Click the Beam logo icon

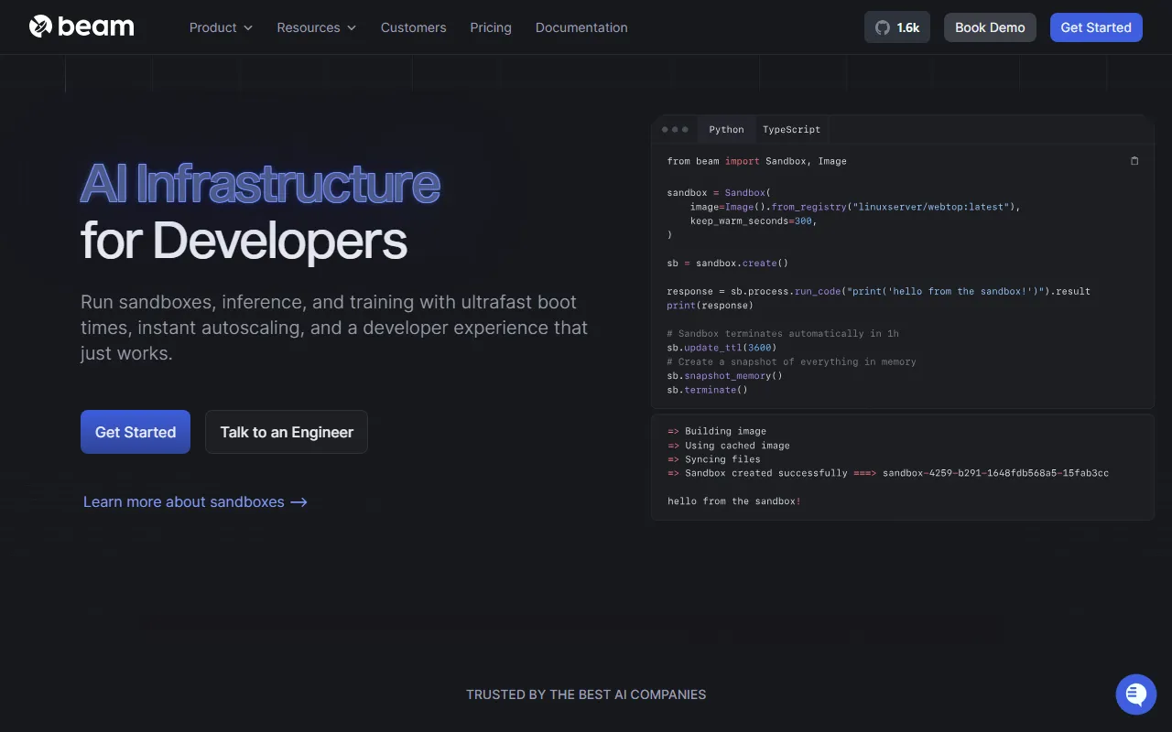click(41, 27)
